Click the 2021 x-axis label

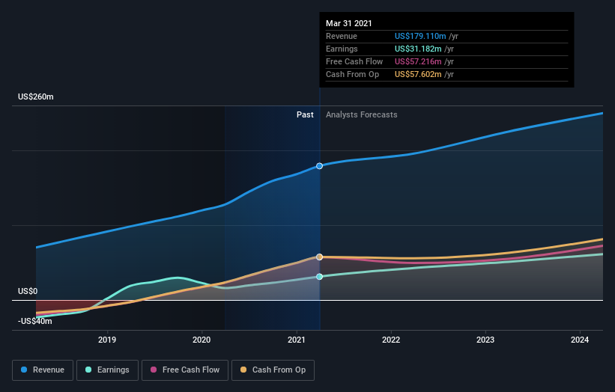click(x=297, y=340)
